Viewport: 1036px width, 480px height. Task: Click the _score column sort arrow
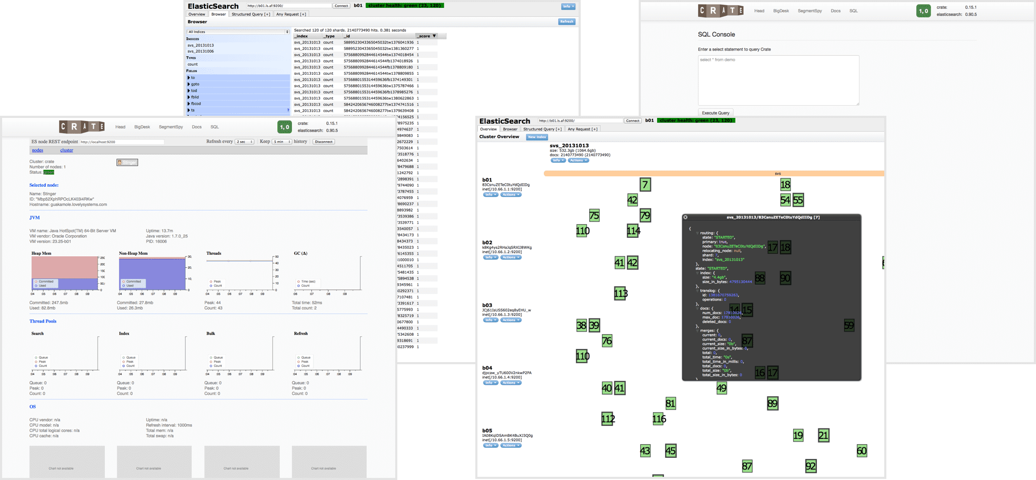coord(434,36)
